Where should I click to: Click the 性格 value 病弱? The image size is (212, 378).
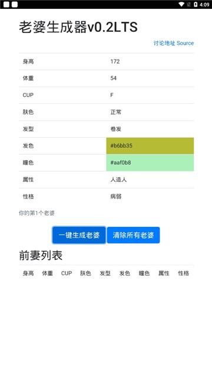point(116,197)
